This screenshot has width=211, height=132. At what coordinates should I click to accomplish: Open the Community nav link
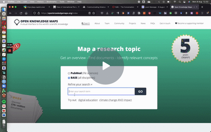tap(119, 23)
